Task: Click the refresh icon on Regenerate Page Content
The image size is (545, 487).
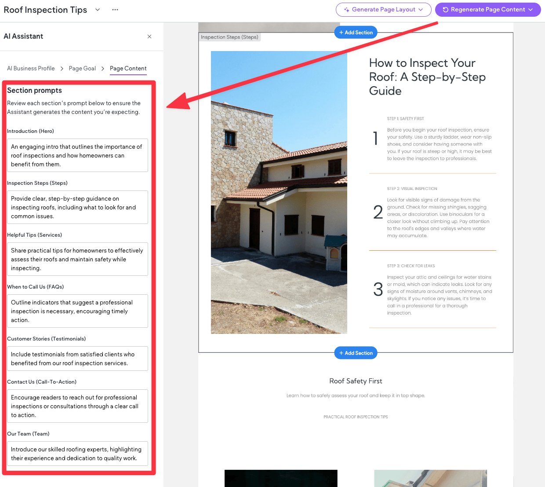Action: tap(446, 9)
